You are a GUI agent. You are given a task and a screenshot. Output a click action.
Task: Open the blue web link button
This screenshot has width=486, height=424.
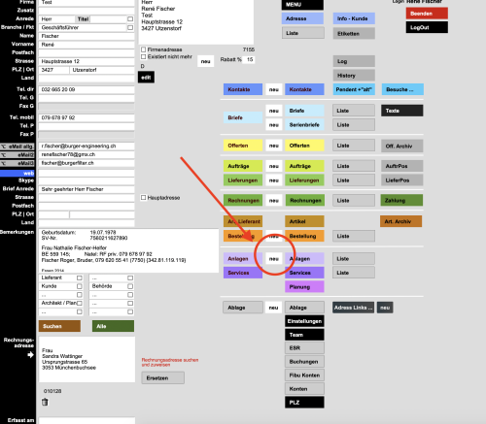pos(17,174)
